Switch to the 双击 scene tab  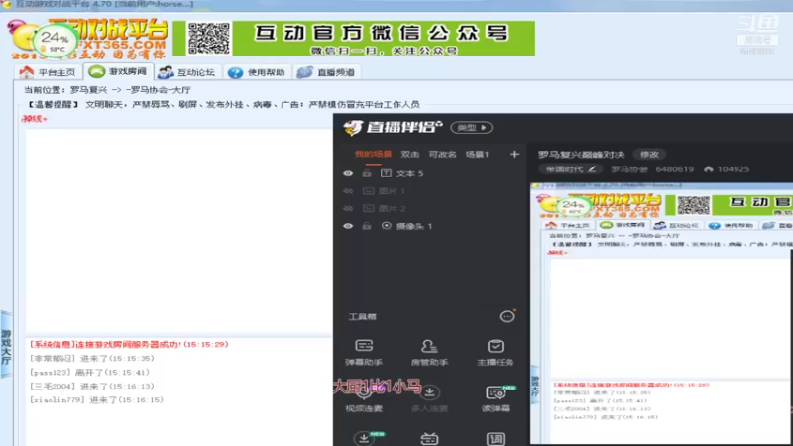tap(409, 154)
